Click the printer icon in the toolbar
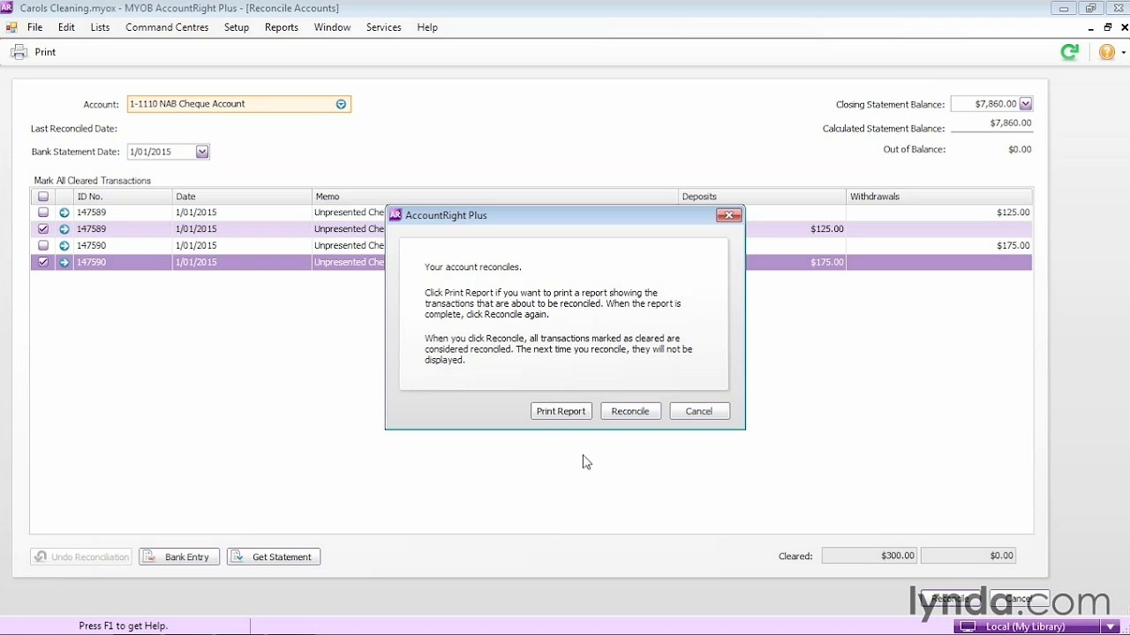1130x635 pixels. coord(19,52)
